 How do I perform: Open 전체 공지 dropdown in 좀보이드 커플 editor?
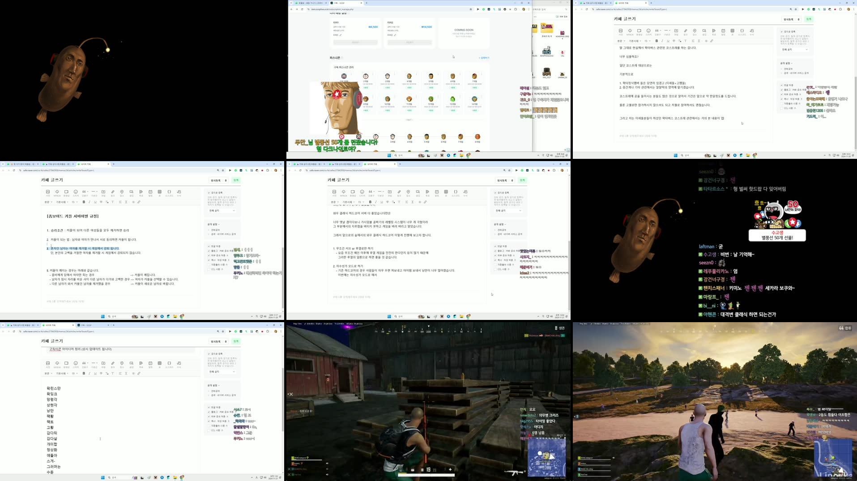coord(222,210)
